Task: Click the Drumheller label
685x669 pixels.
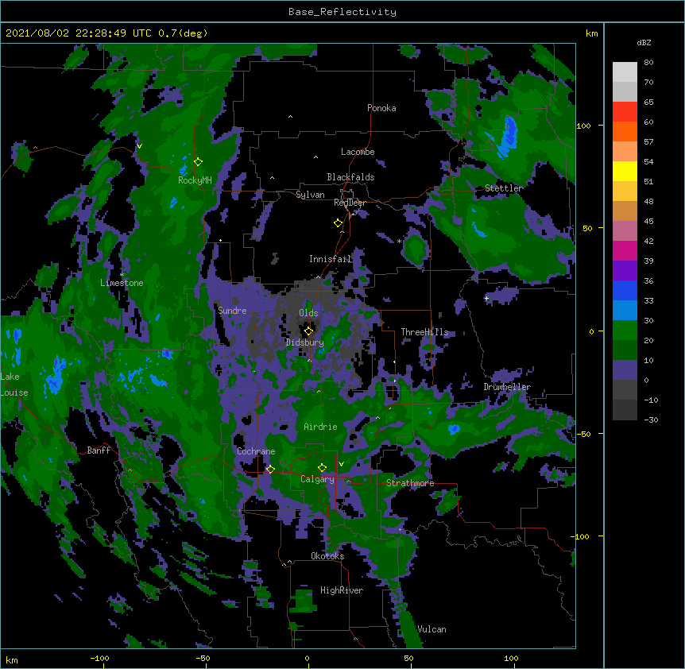Action: tap(507, 387)
